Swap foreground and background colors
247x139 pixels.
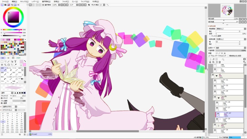point(25,61)
